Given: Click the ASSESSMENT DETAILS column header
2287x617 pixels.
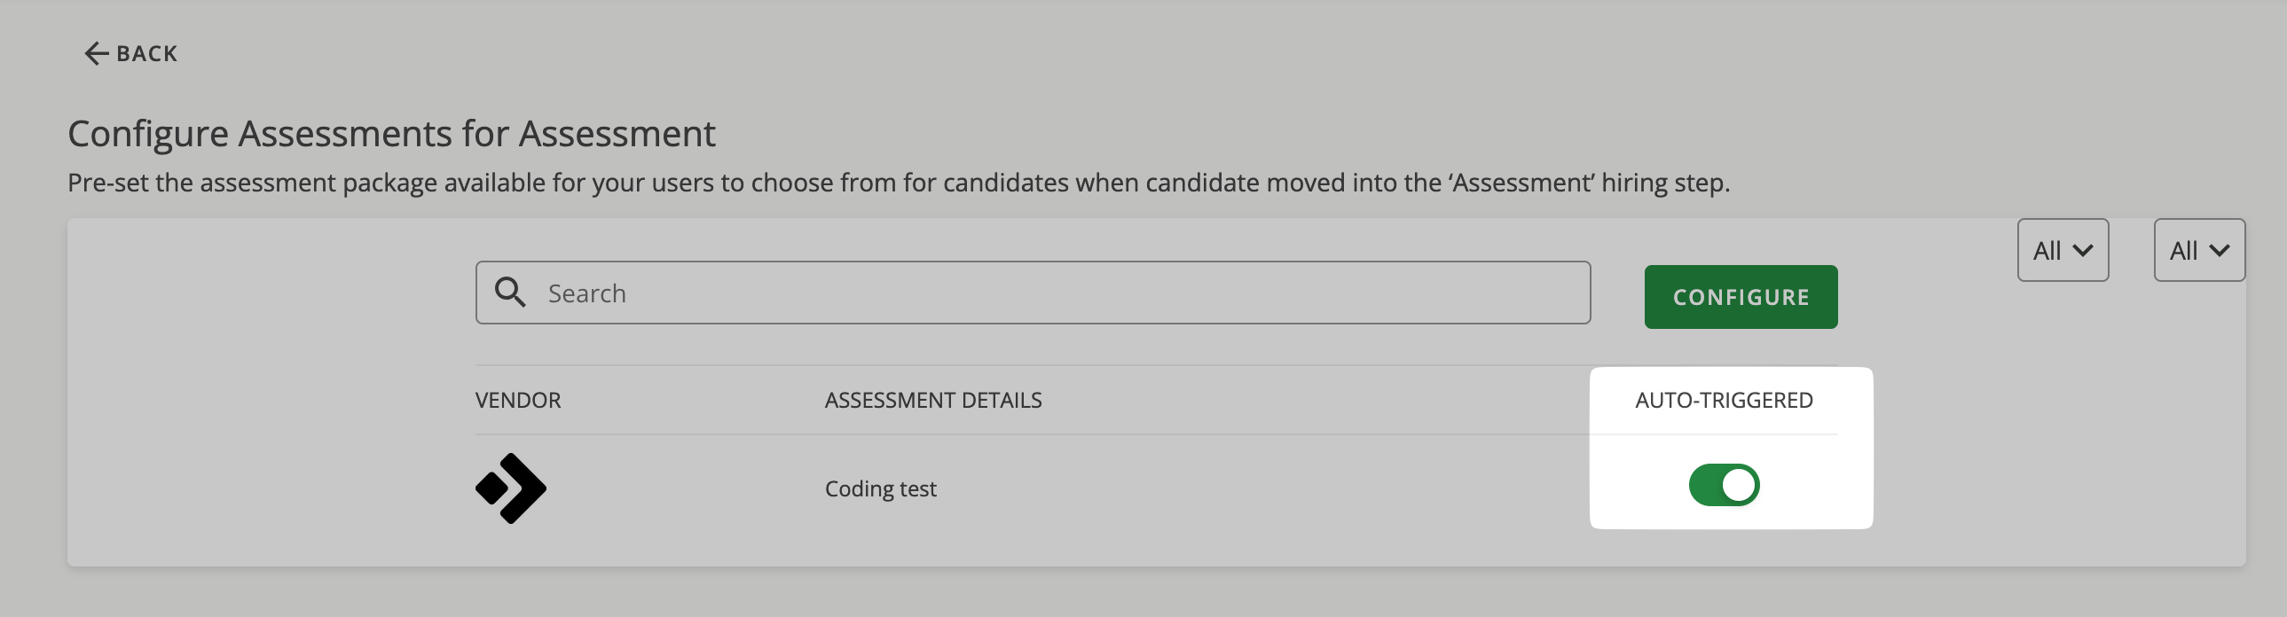Looking at the screenshot, I should pos(933,401).
